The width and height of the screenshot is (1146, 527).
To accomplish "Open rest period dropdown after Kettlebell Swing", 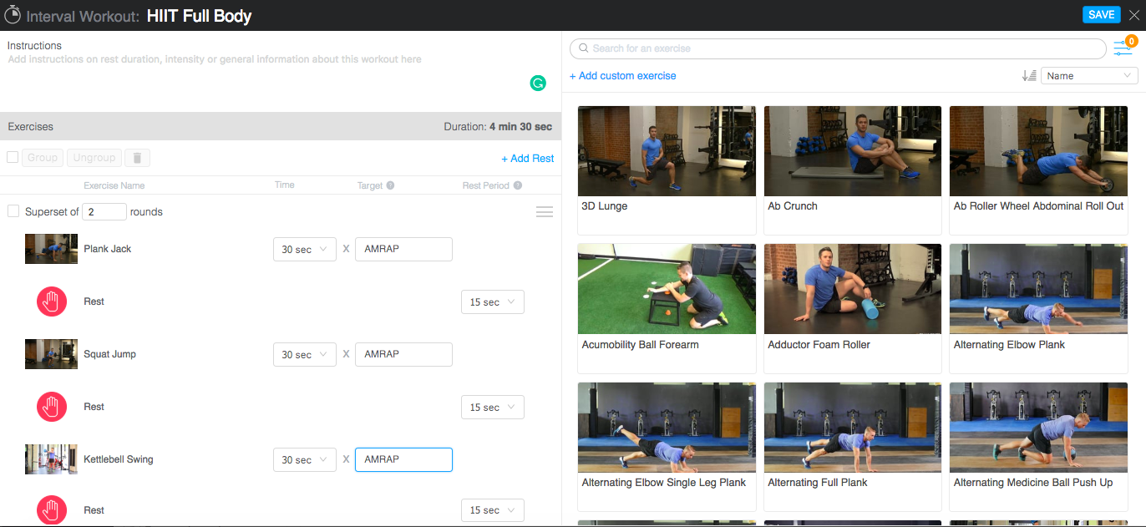I will (493, 510).
